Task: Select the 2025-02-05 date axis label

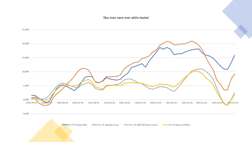Action: click(x=187, y=103)
